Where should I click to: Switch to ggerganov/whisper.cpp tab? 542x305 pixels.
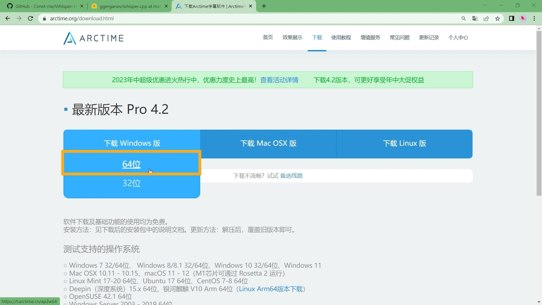(130, 6)
